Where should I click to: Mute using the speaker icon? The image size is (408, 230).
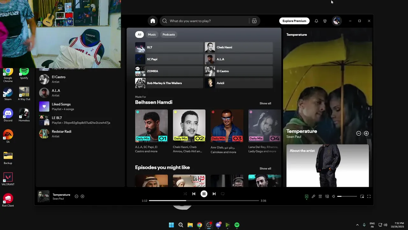tap(333, 196)
